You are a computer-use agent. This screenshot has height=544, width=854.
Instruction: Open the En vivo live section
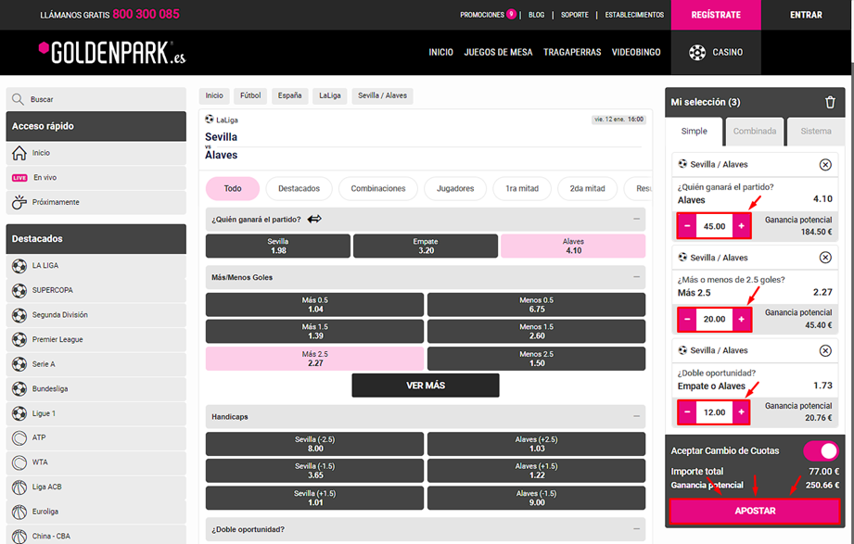(x=45, y=178)
